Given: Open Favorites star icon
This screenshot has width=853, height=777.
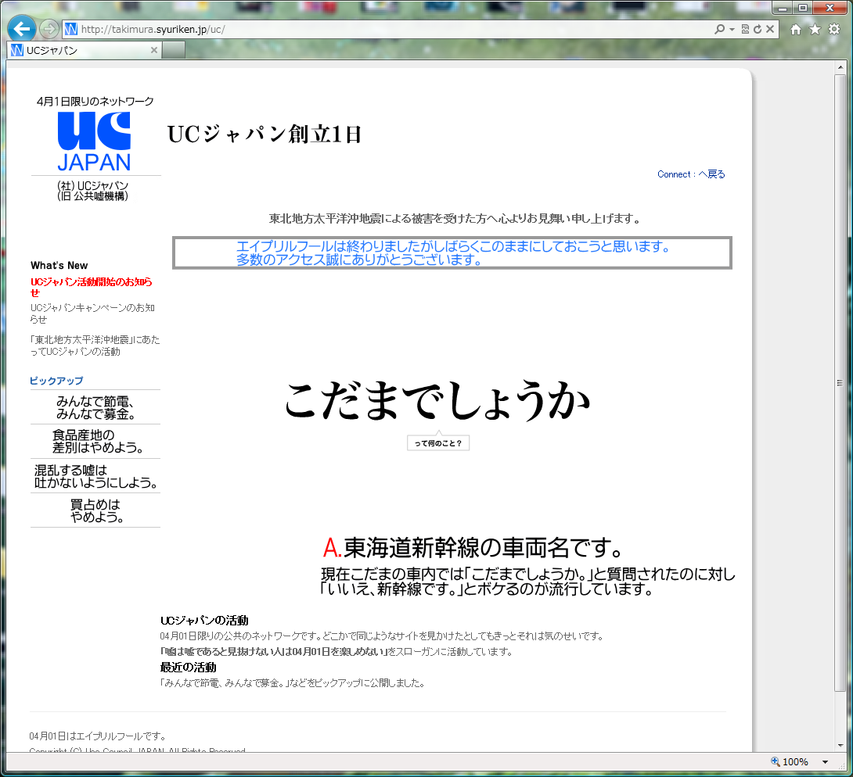Looking at the screenshot, I should [x=815, y=30].
